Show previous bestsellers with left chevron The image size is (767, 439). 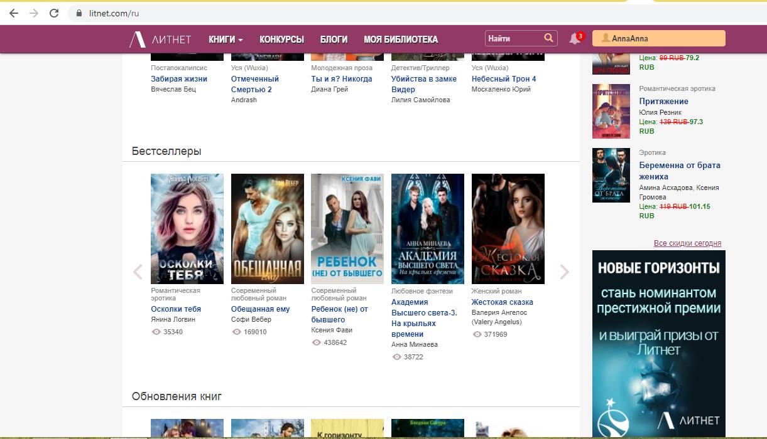point(138,272)
